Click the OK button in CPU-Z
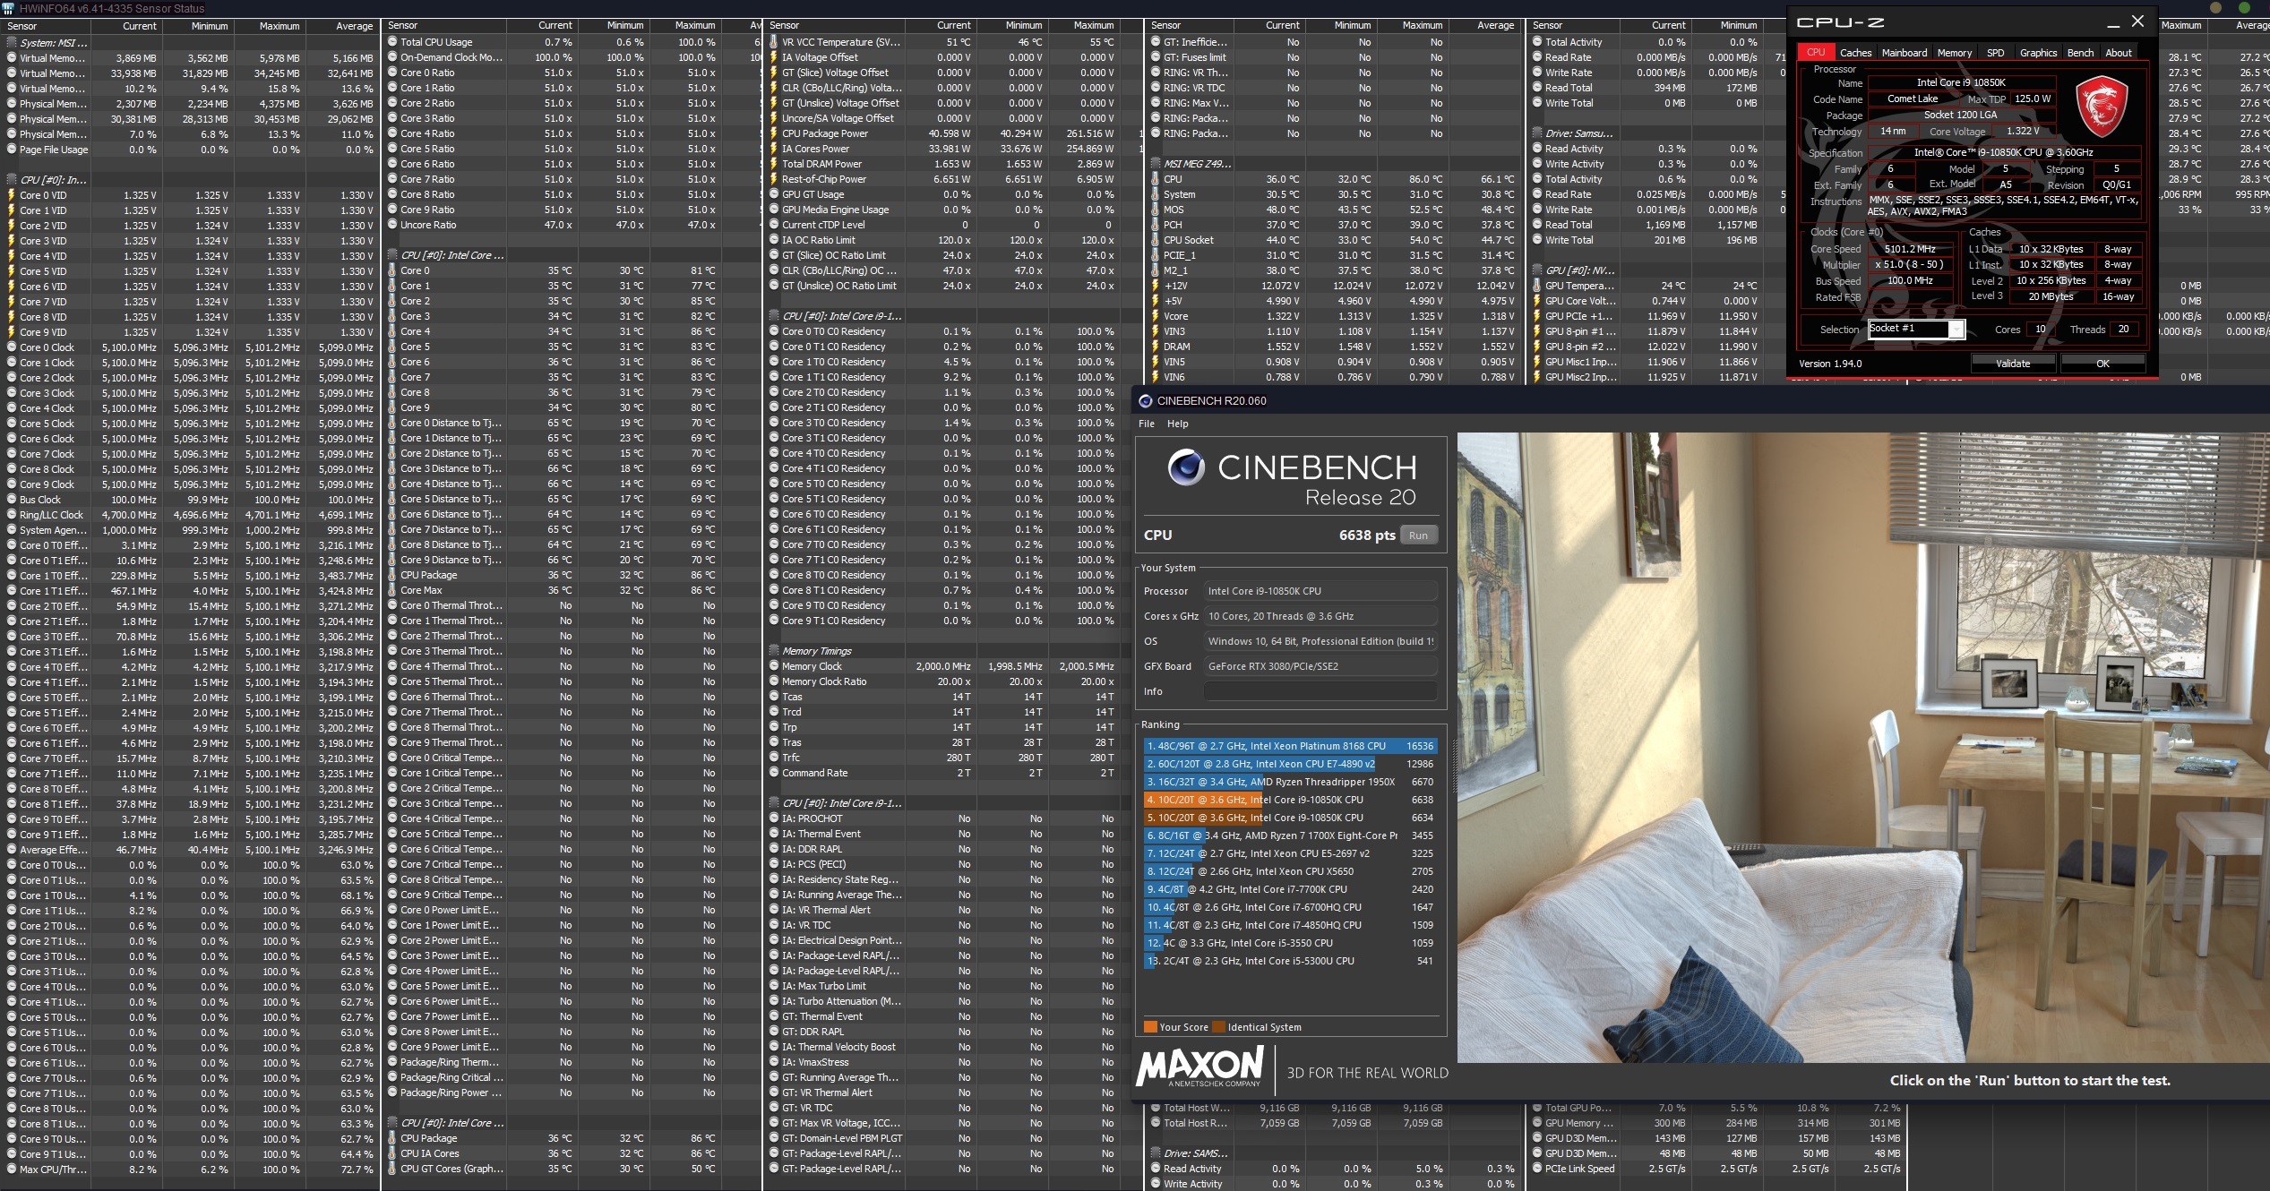The image size is (2270, 1191). pyautogui.click(x=2102, y=364)
